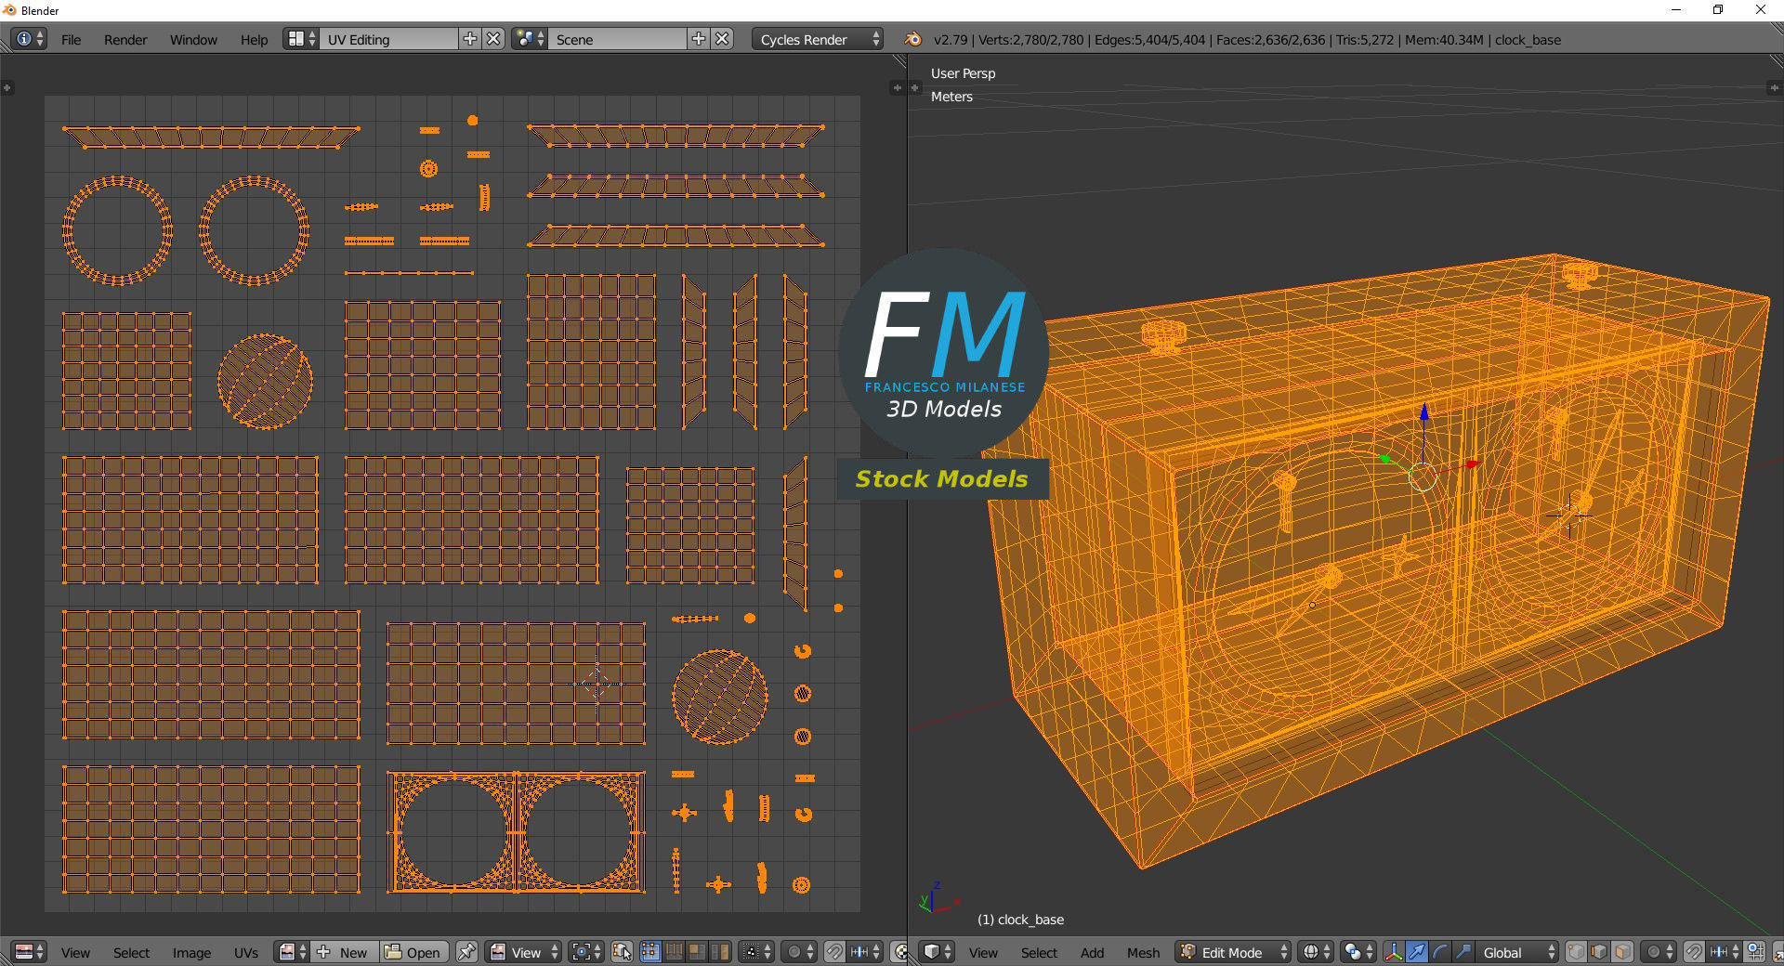
Task: Delete the UV Editing screen layout
Action: (x=494, y=39)
